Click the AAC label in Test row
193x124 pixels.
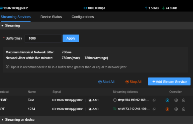click(x=95, y=100)
